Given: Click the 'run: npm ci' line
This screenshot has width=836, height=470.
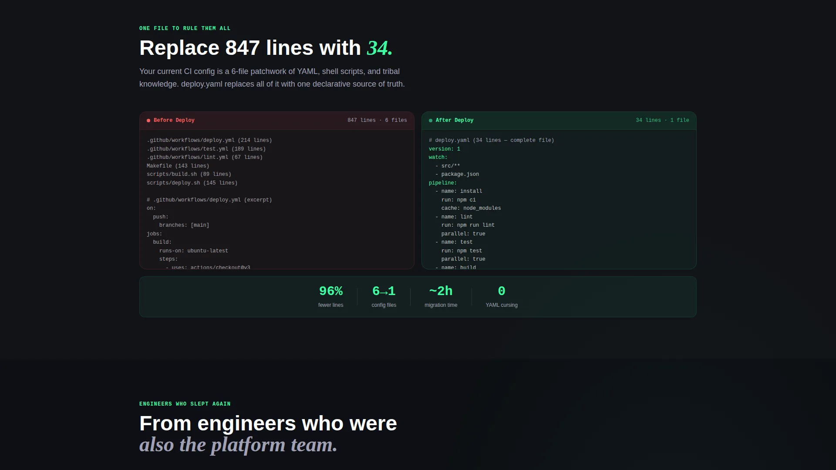Looking at the screenshot, I should point(458,200).
